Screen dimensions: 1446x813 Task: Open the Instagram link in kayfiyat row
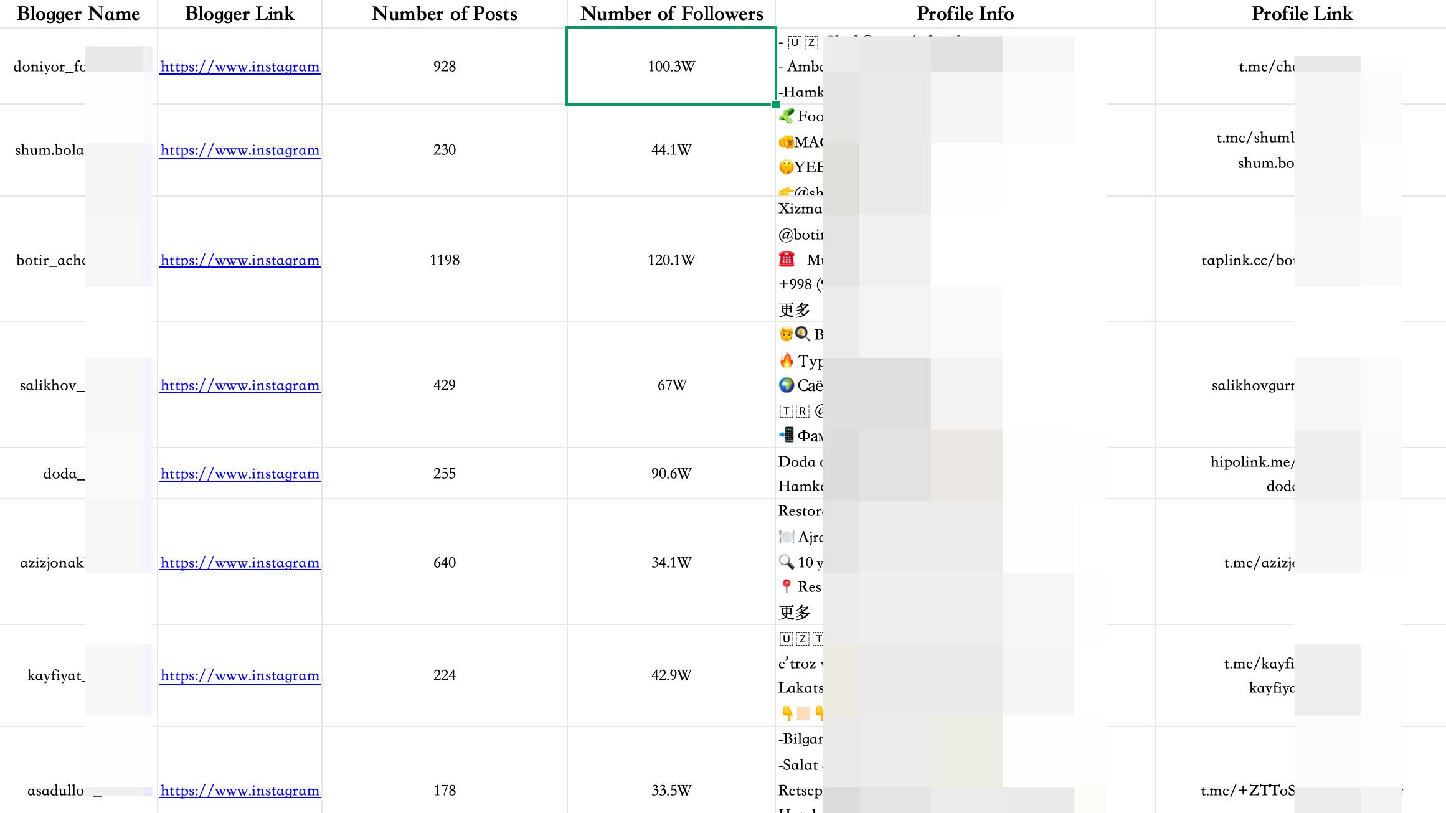coord(240,675)
